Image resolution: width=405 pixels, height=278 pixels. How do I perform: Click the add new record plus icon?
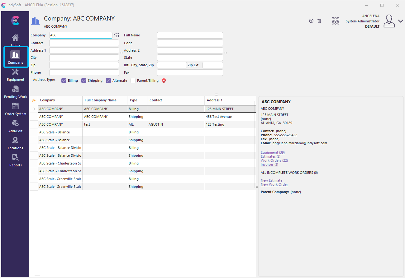point(311,21)
